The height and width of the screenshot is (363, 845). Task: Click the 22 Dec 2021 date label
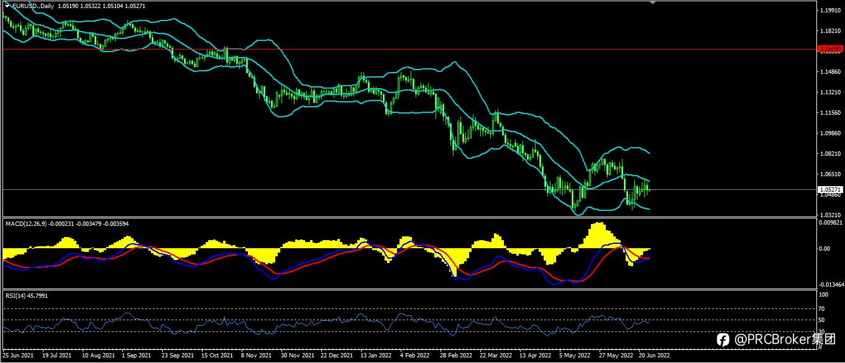(337, 356)
